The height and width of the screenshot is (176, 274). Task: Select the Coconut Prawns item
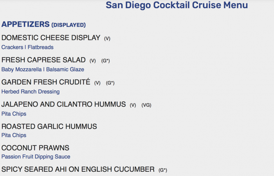tap(35, 148)
